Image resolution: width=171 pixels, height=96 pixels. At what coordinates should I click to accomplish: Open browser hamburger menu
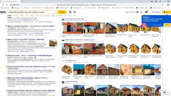pyautogui.click(x=160, y=1)
